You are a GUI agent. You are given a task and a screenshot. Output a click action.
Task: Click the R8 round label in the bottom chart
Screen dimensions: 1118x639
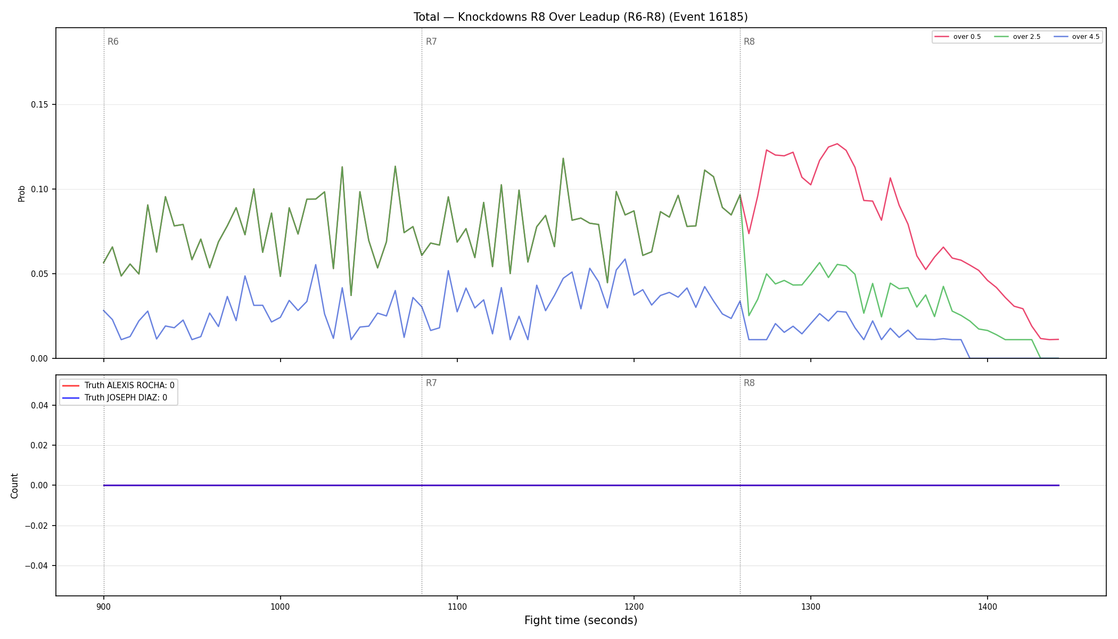click(x=749, y=383)
